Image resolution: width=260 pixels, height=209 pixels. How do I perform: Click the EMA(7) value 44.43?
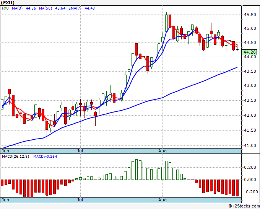tap(90, 8)
